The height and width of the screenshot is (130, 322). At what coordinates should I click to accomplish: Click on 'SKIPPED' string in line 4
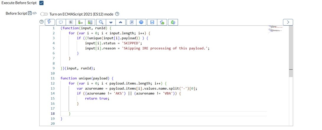tap(130, 43)
